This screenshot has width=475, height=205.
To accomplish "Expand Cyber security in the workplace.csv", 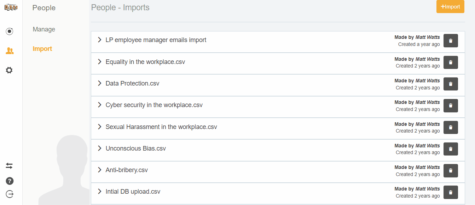I will coord(99,105).
